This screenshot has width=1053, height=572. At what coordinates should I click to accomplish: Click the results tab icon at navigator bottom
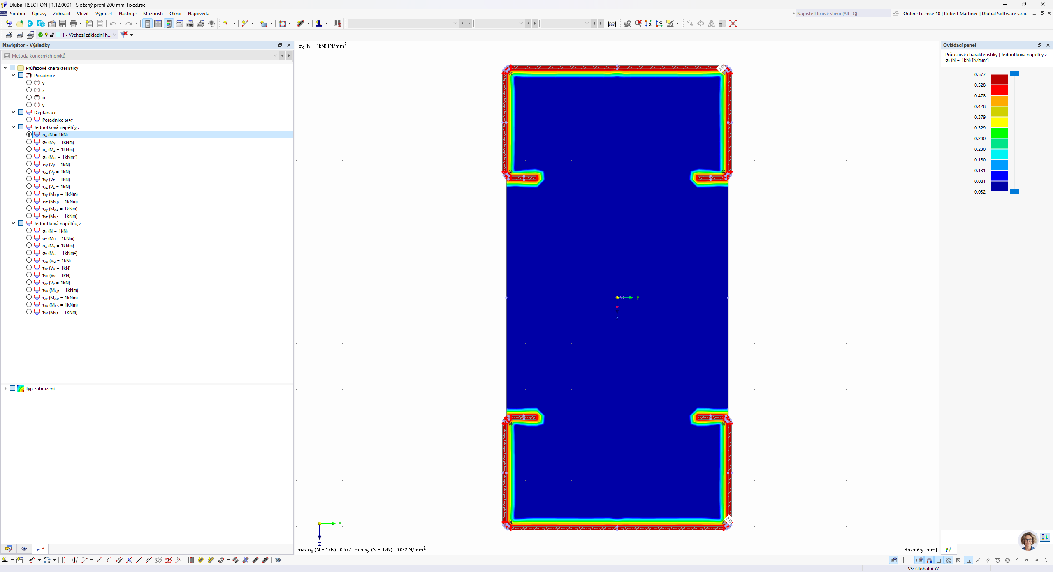coord(40,549)
